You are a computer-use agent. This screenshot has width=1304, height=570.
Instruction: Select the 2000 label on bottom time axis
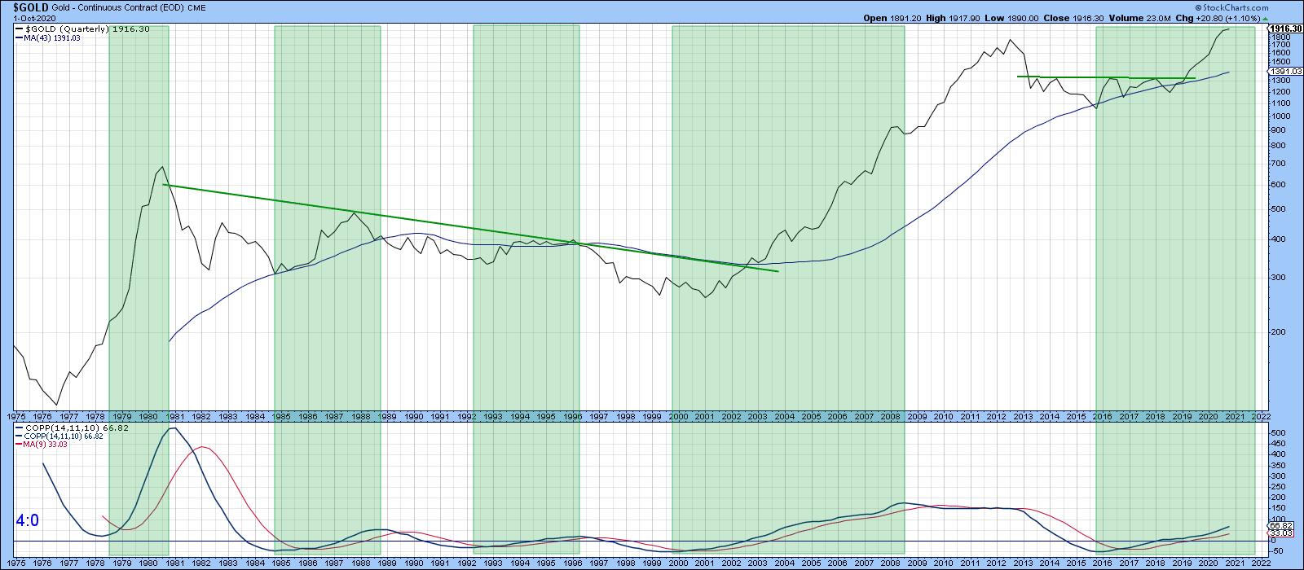(x=679, y=562)
